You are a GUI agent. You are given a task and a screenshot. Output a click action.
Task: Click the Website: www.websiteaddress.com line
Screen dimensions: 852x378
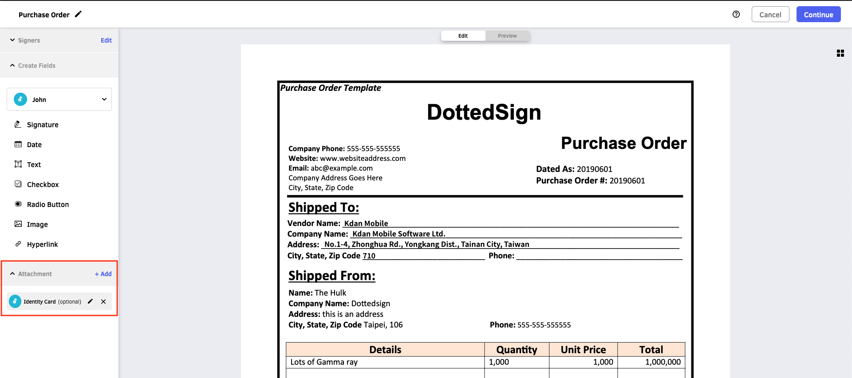[347, 158]
